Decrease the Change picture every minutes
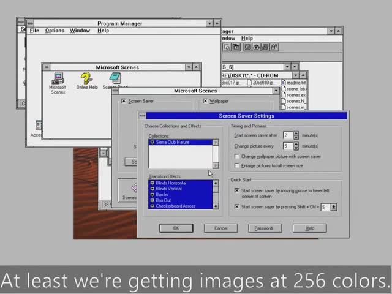 (296, 148)
